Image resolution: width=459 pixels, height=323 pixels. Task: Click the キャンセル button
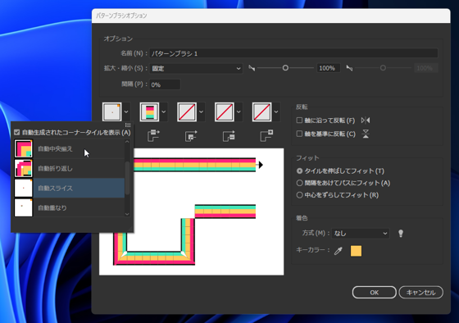click(x=421, y=292)
